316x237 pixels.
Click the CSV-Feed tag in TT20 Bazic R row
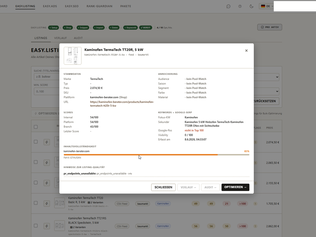[122, 204]
